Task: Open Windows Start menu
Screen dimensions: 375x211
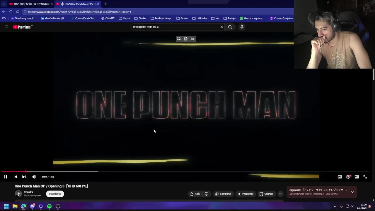Action: coord(6,206)
